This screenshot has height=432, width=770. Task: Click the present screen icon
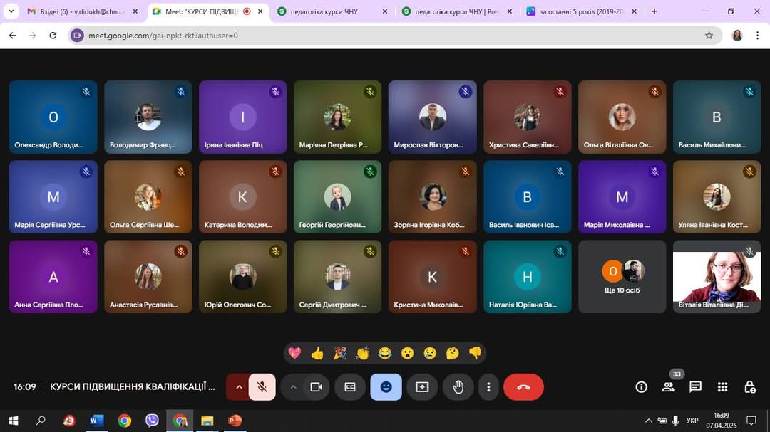coord(422,387)
